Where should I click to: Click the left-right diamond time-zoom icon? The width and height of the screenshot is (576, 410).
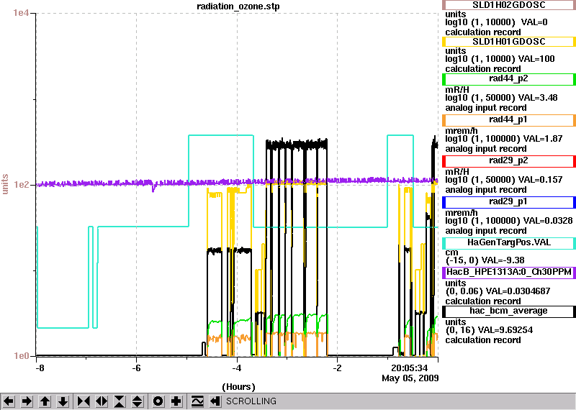point(102,401)
